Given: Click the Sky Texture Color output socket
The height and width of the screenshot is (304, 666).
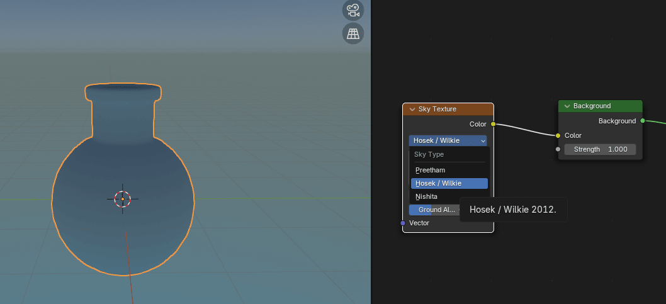Looking at the screenshot, I should [x=493, y=124].
